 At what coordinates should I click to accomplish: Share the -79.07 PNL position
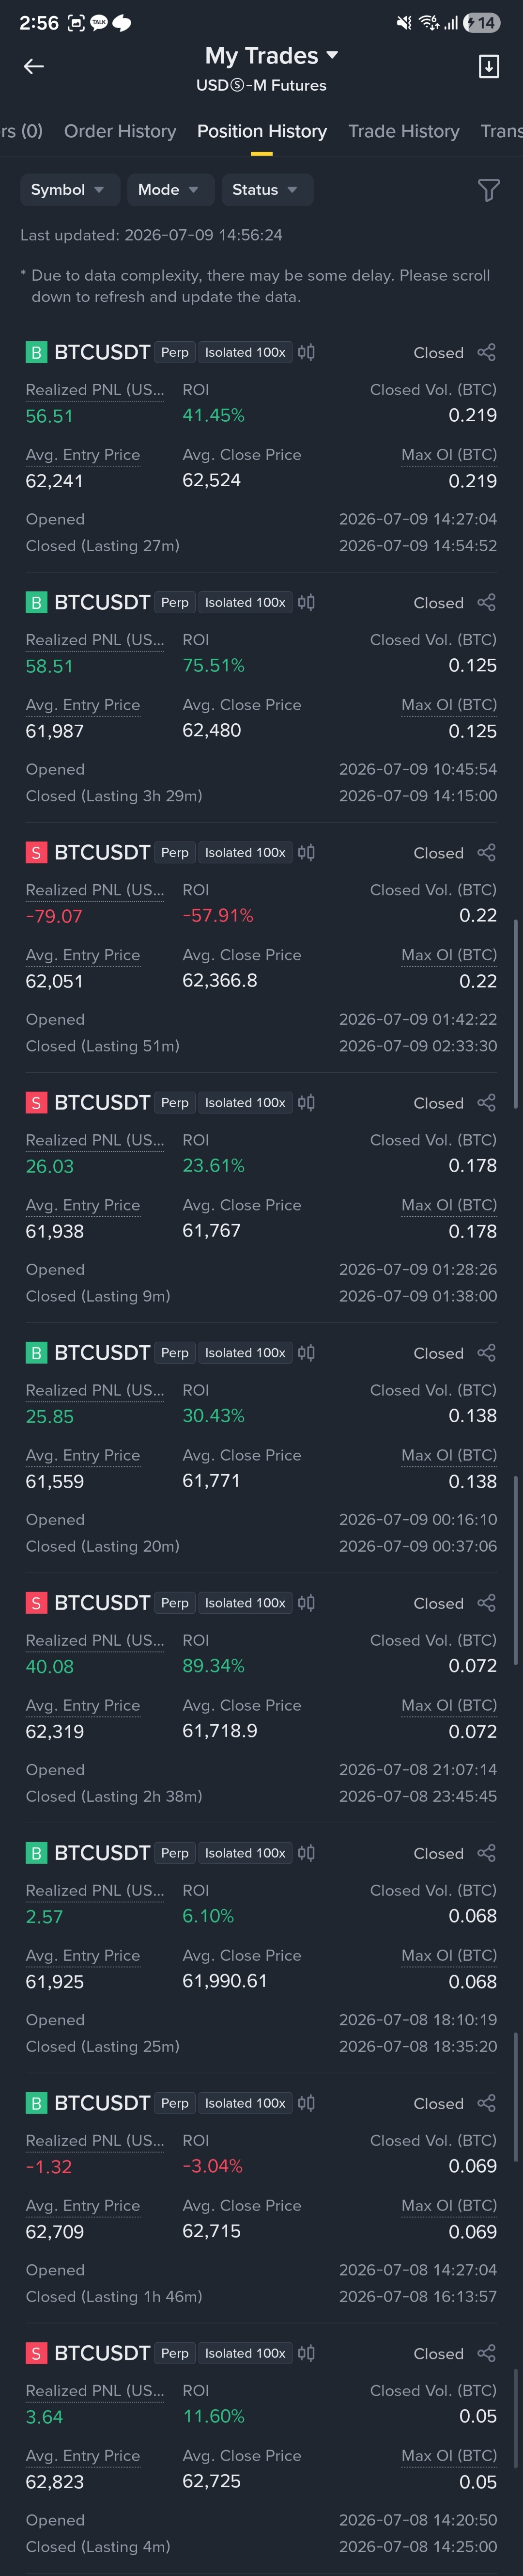[x=486, y=852]
